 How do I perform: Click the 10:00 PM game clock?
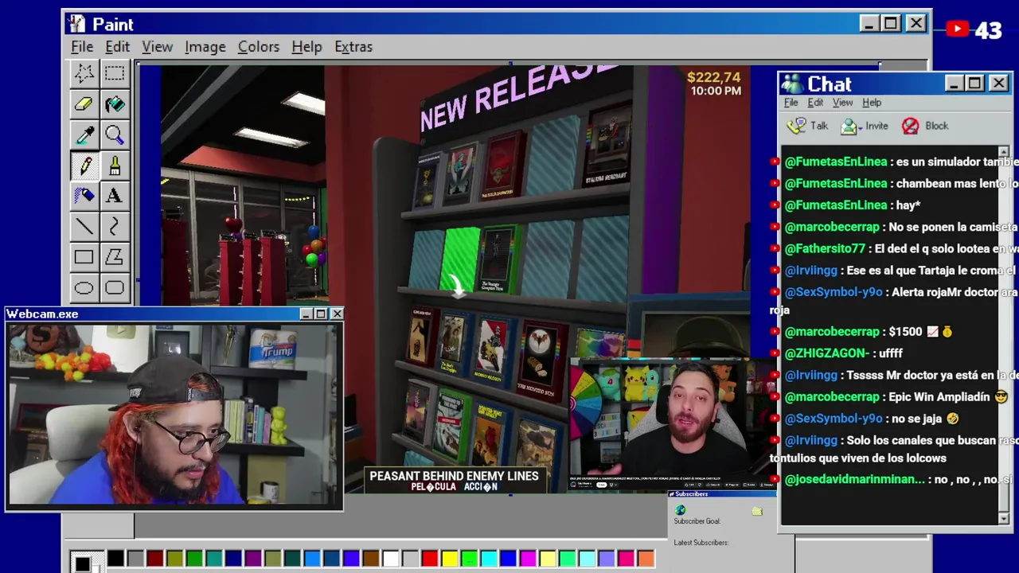pos(716,91)
